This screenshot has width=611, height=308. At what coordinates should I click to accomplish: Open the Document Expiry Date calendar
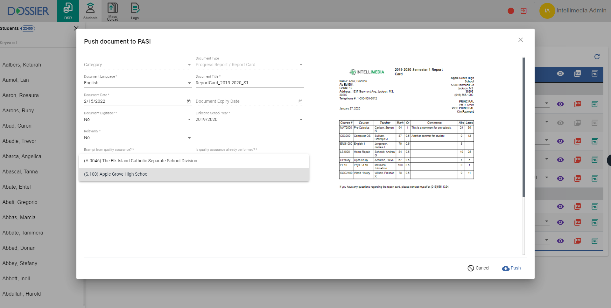pyautogui.click(x=300, y=101)
